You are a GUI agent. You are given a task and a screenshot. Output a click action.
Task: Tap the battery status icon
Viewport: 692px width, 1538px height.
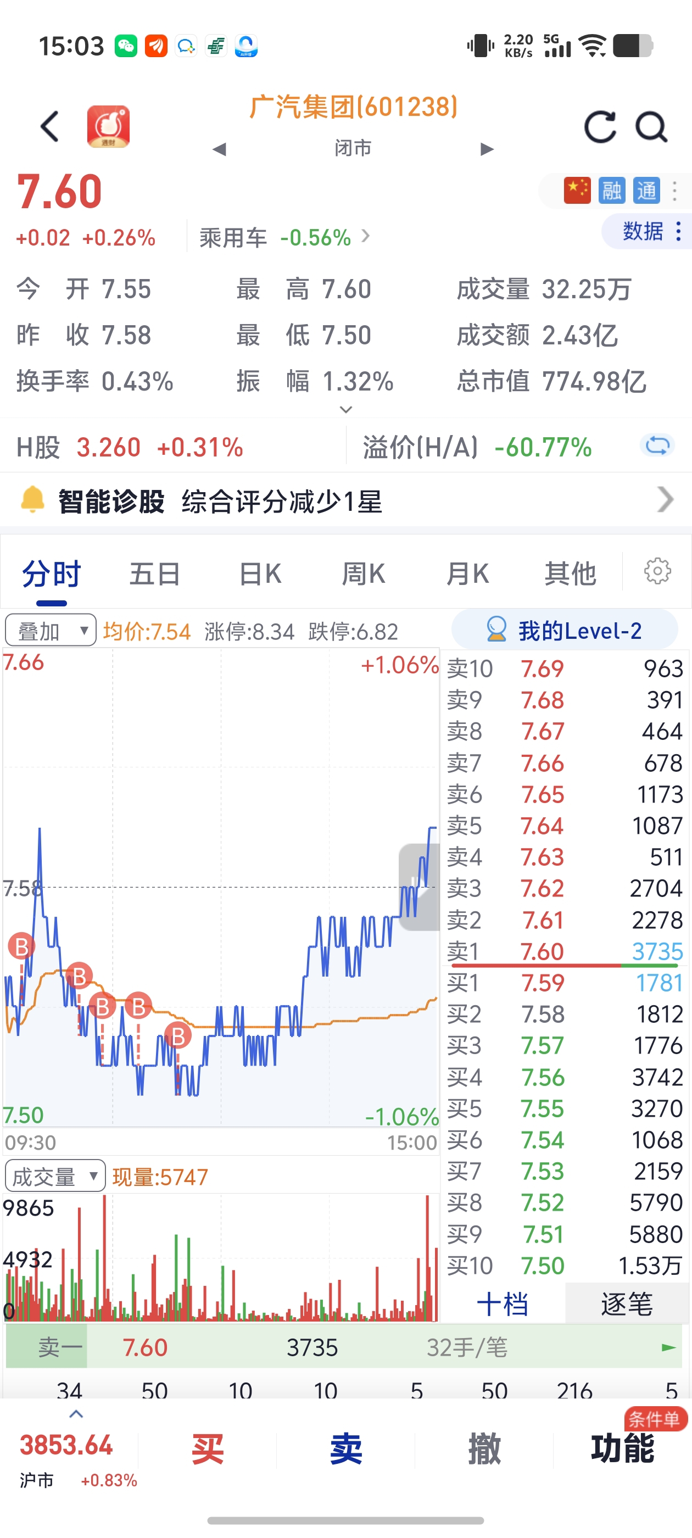point(633,46)
